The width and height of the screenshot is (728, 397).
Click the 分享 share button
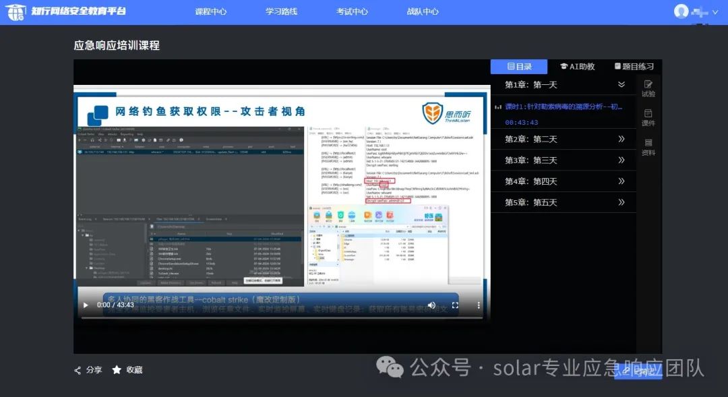pyautogui.click(x=88, y=369)
